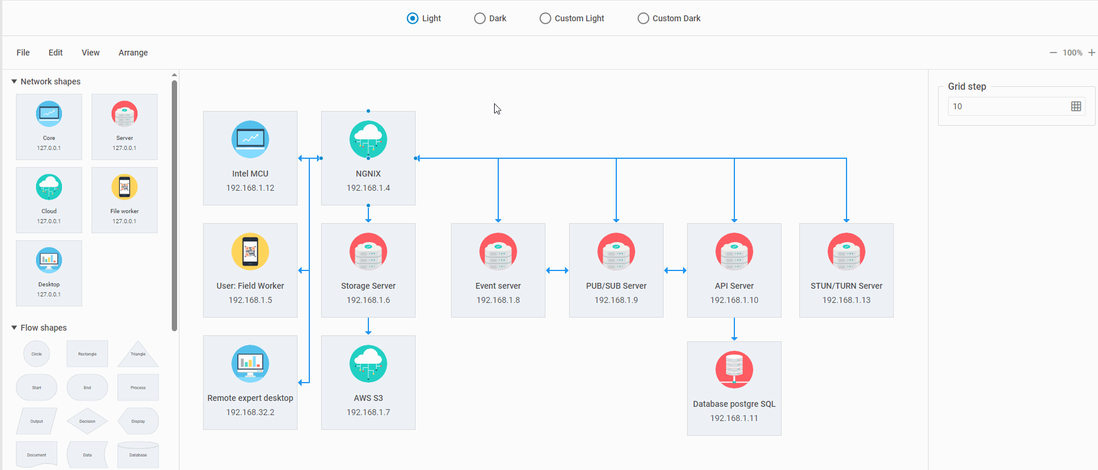Click the Decision flow shape
1098x470 pixels.
coord(87,421)
